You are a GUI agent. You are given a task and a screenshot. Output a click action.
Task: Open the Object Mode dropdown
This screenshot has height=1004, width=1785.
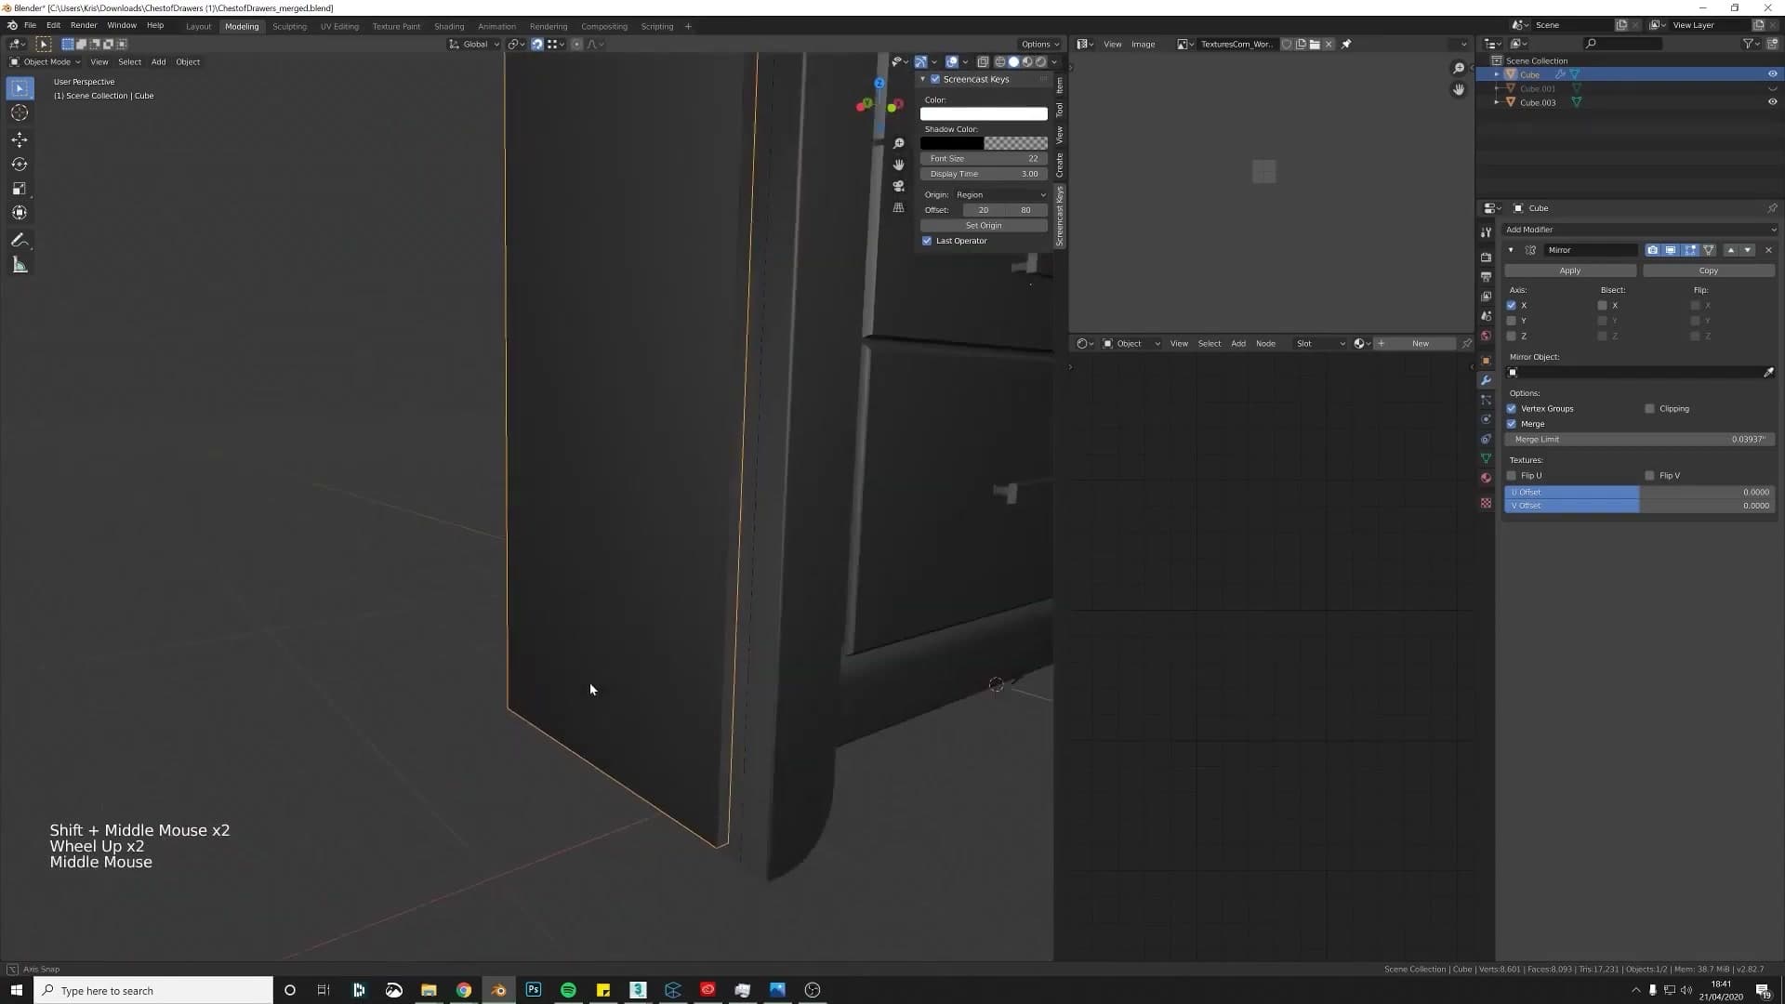[x=46, y=61]
